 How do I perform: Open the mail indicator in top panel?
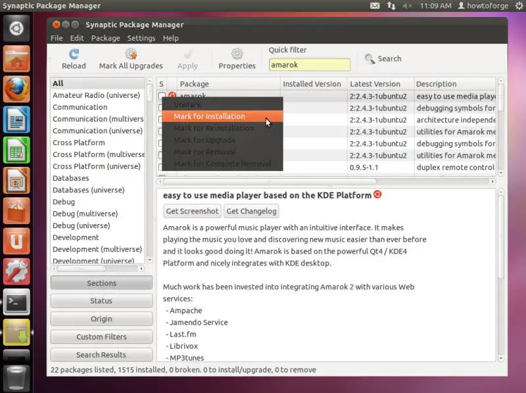pos(375,6)
